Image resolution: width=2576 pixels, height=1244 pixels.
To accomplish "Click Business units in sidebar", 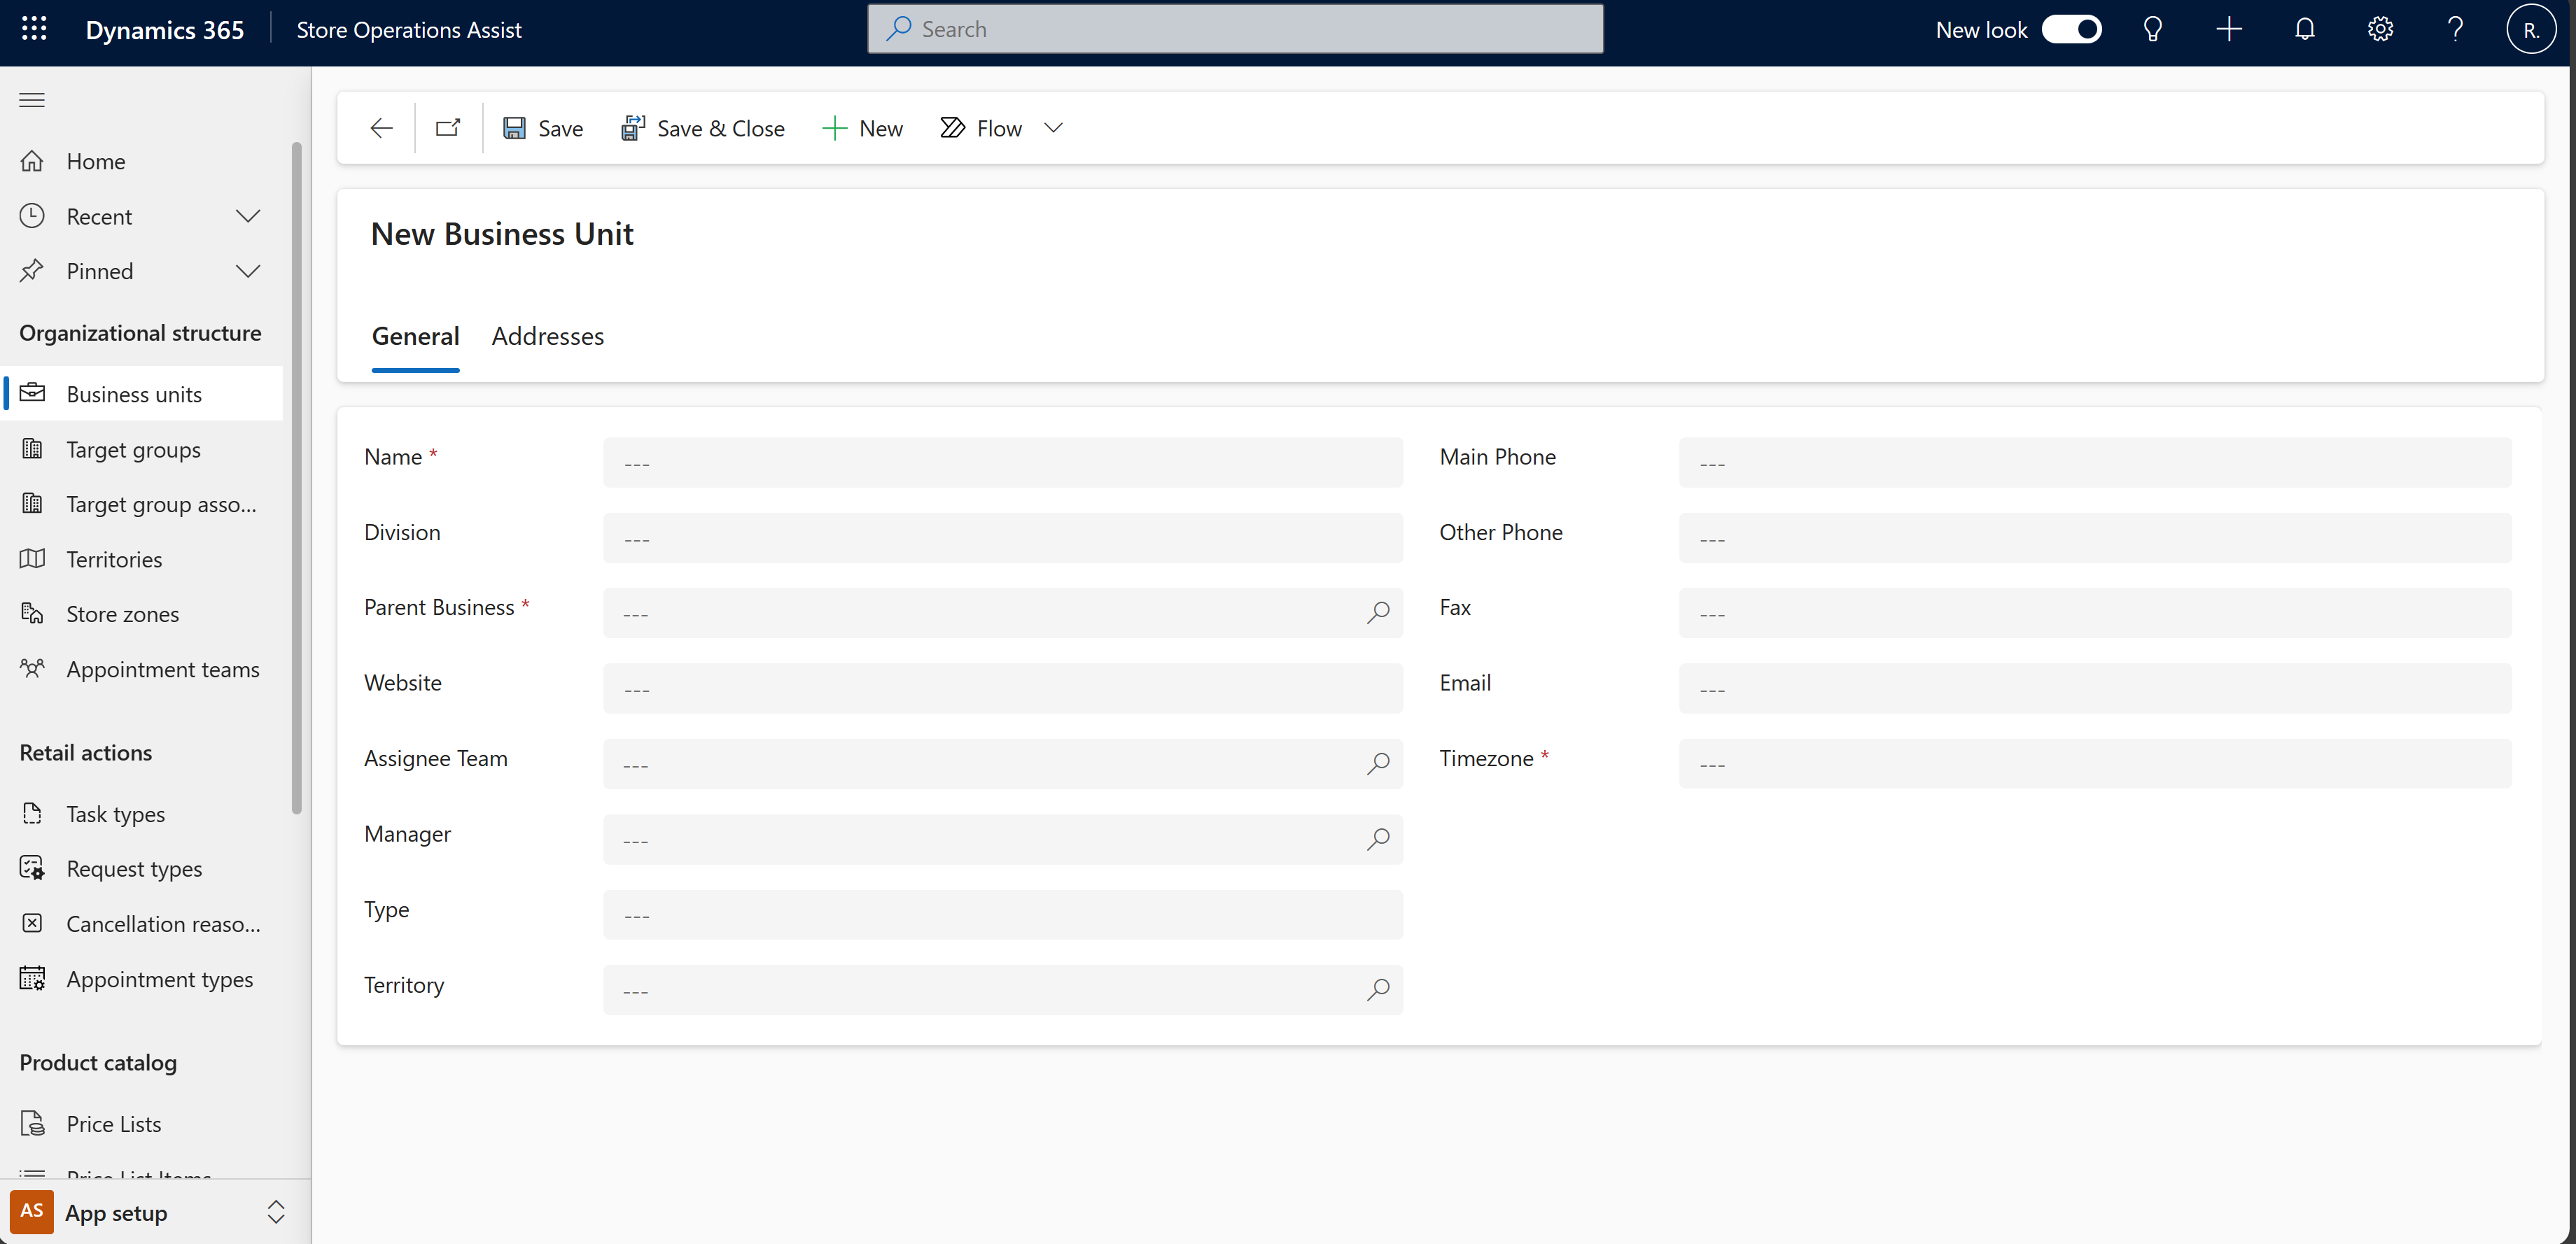I will [x=133, y=394].
